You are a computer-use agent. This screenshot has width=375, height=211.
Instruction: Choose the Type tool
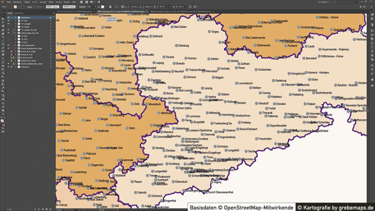2,36
